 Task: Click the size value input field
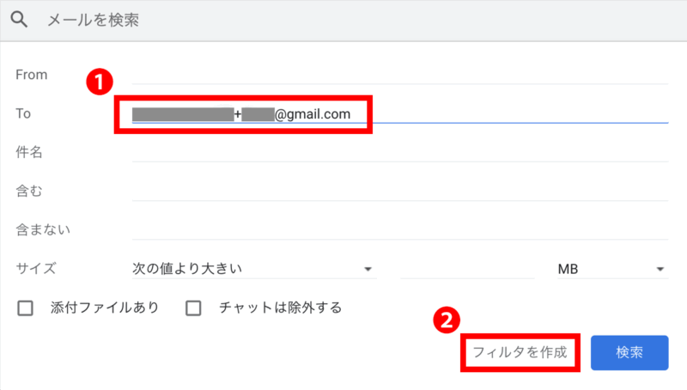tap(466, 269)
